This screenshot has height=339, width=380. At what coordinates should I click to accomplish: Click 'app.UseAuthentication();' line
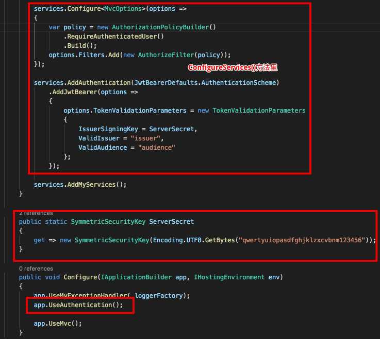click(78, 305)
